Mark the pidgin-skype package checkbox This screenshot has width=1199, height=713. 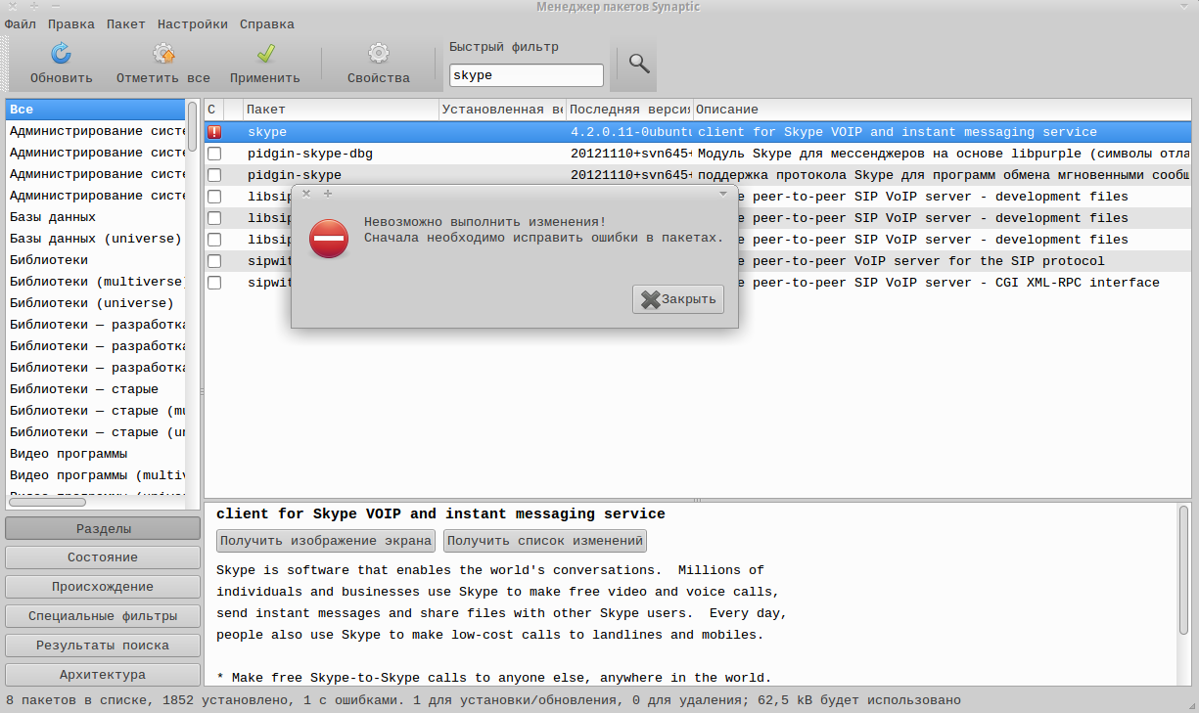pos(214,175)
